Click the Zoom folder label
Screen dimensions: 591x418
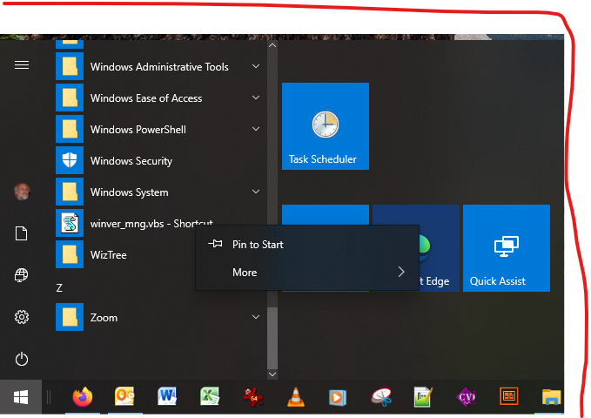[104, 318]
